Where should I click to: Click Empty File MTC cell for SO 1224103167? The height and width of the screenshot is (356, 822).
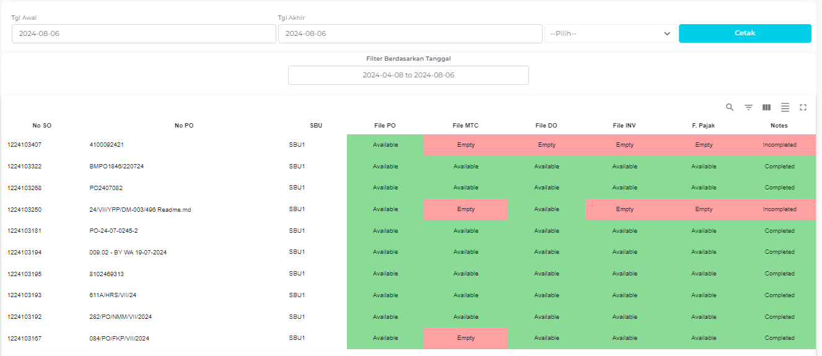tap(465, 338)
